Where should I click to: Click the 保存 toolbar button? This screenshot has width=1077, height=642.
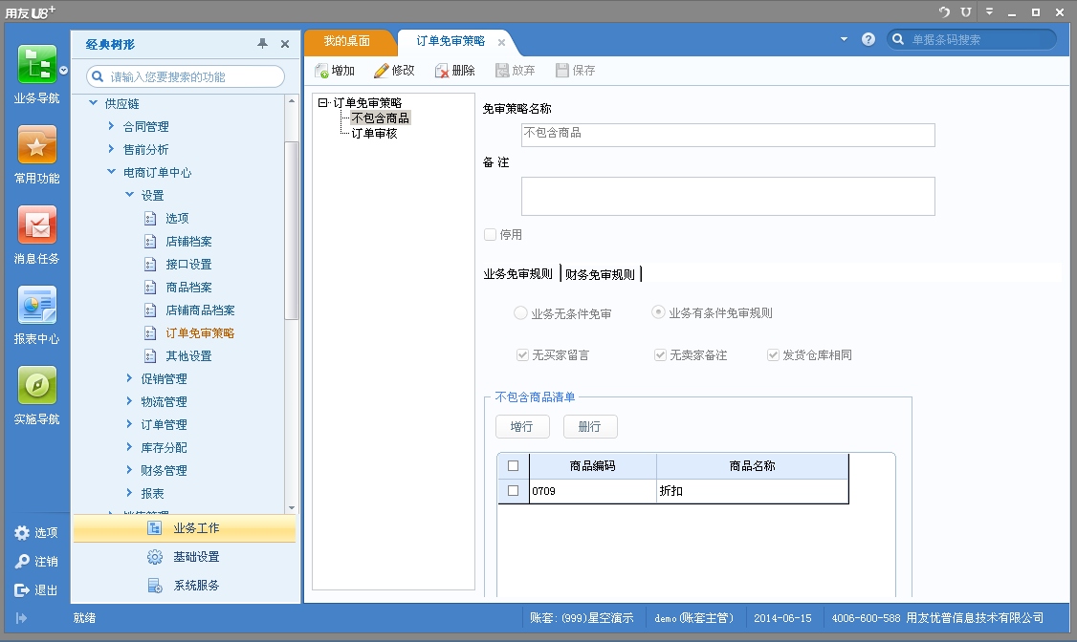576,71
